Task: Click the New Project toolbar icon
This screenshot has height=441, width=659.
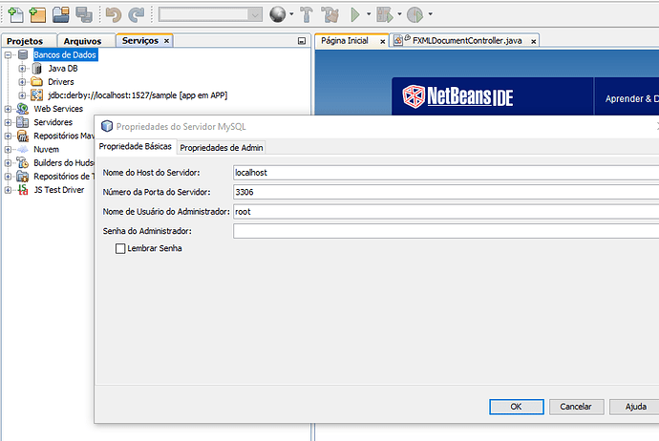Action: coord(37,14)
